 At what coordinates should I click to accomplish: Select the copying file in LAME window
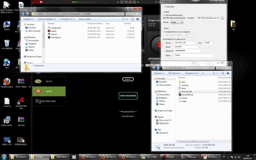(185, 85)
